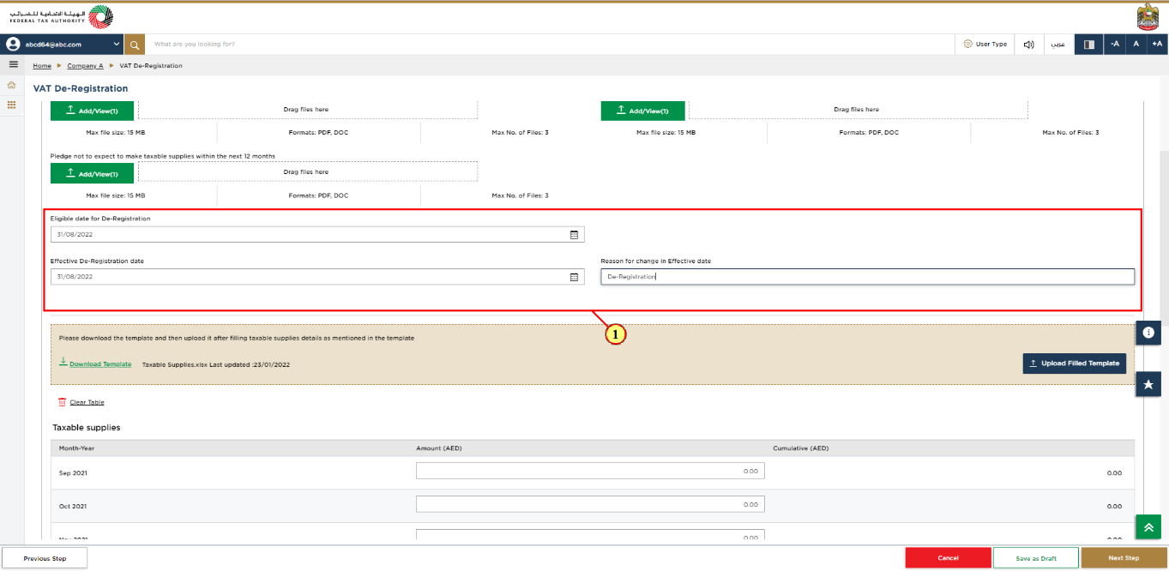Click the Oct 2021 amount field
This screenshot has width=1169, height=571.
click(x=590, y=505)
